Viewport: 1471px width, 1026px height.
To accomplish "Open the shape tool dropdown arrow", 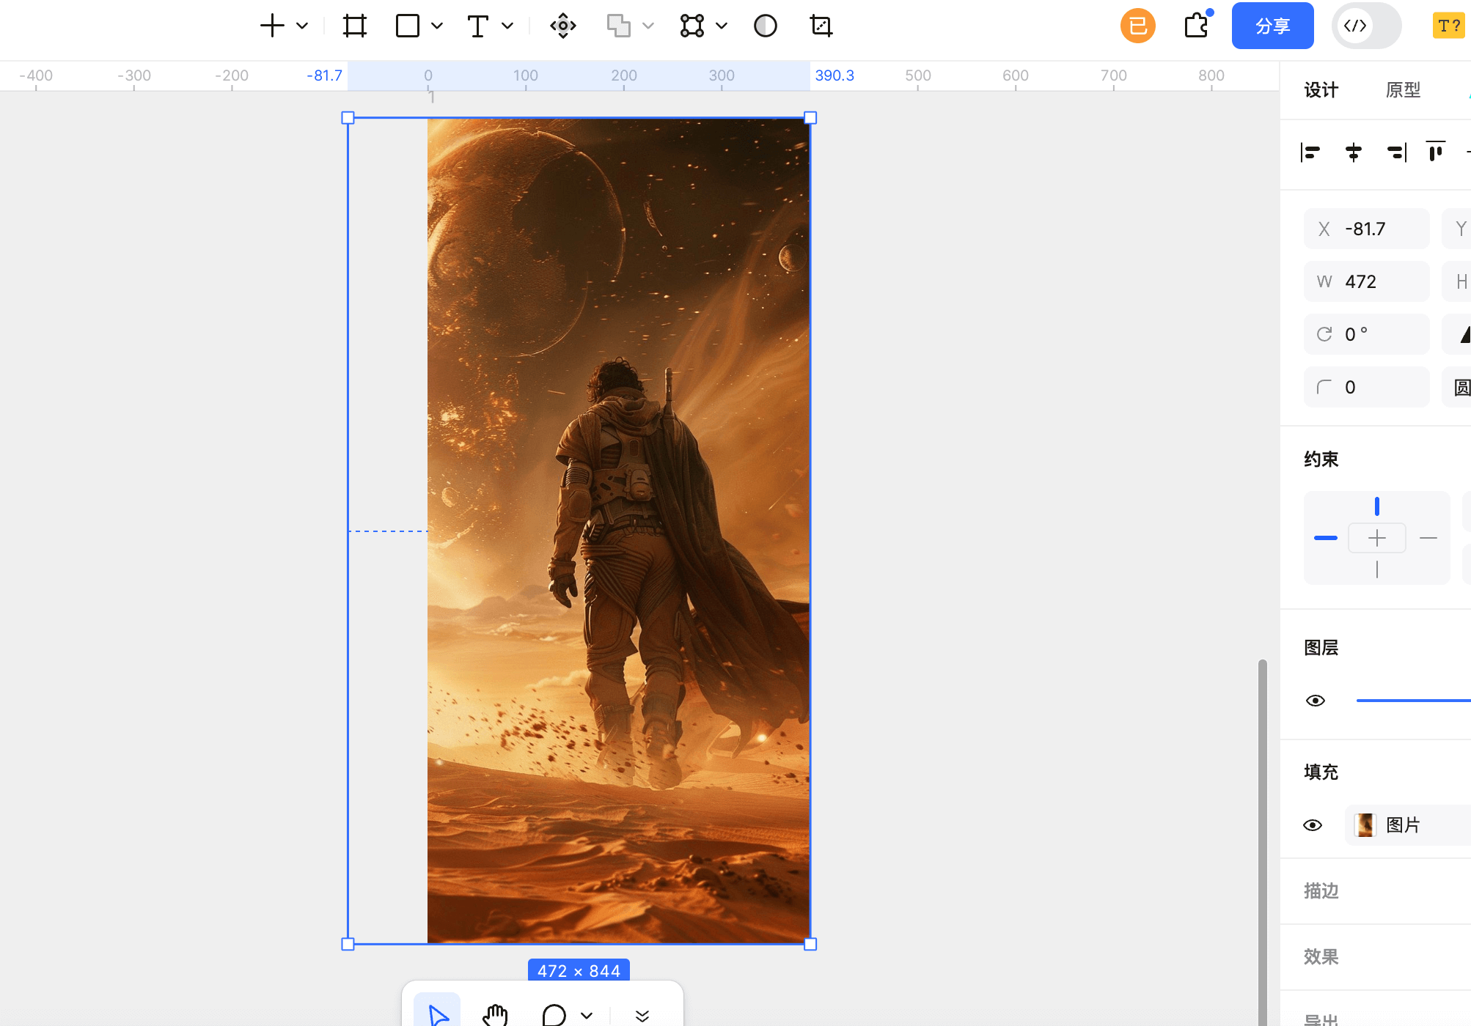I will (437, 26).
